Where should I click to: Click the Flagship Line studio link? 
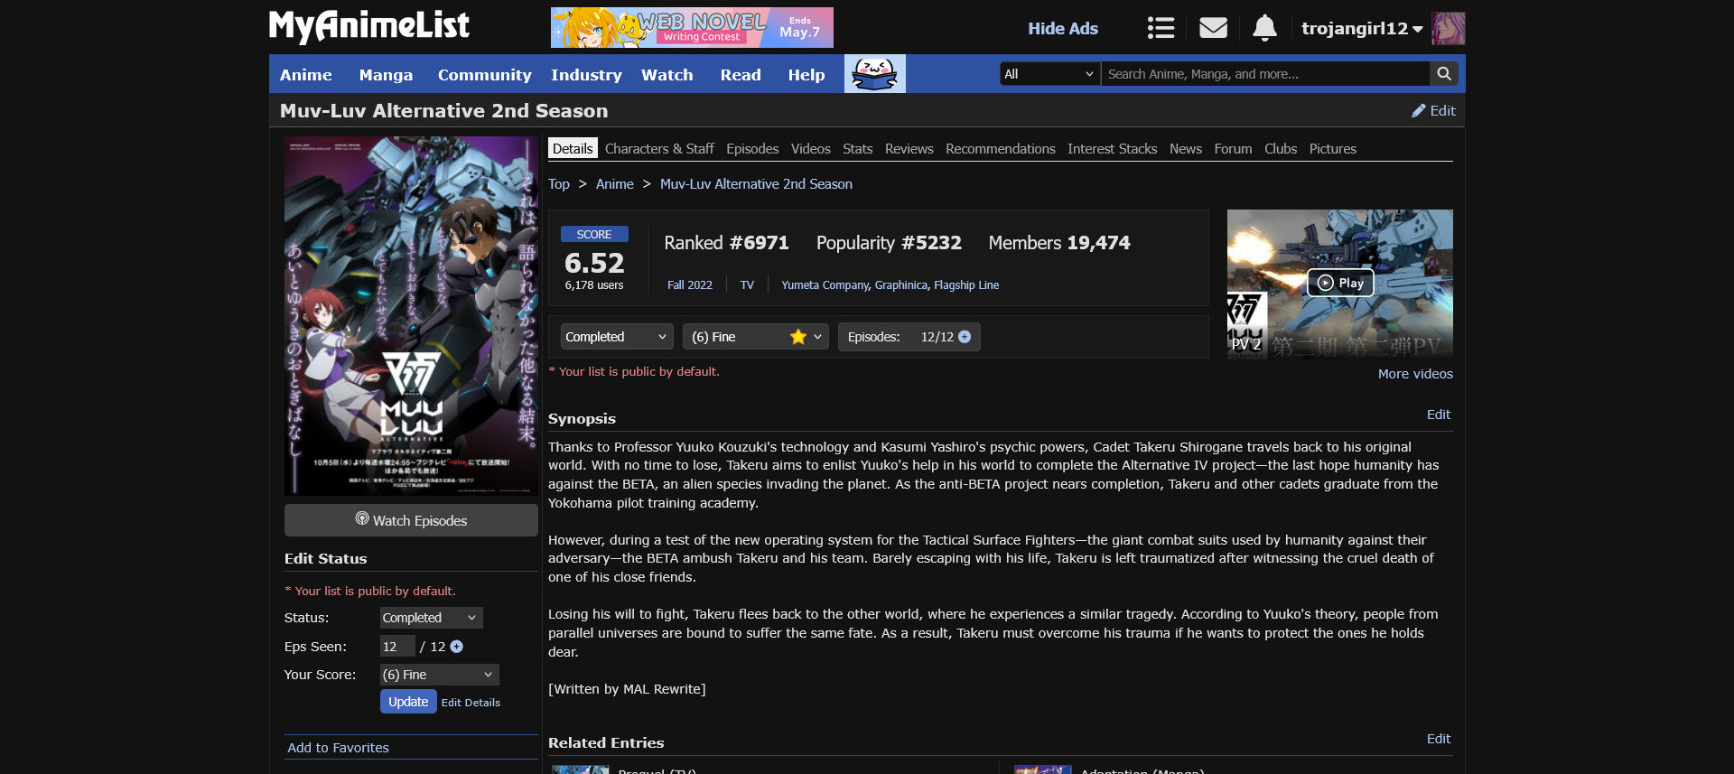pos(966,284)
